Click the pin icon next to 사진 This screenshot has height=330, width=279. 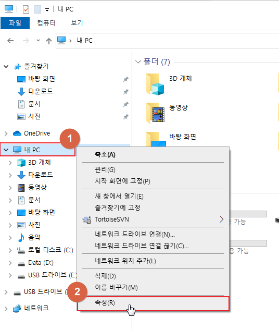coord(125,117)
